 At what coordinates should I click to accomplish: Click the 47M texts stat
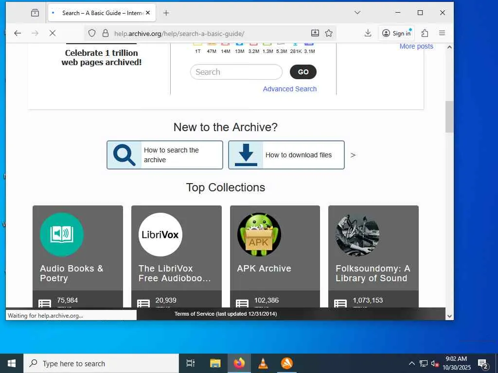tap(212, 51)
